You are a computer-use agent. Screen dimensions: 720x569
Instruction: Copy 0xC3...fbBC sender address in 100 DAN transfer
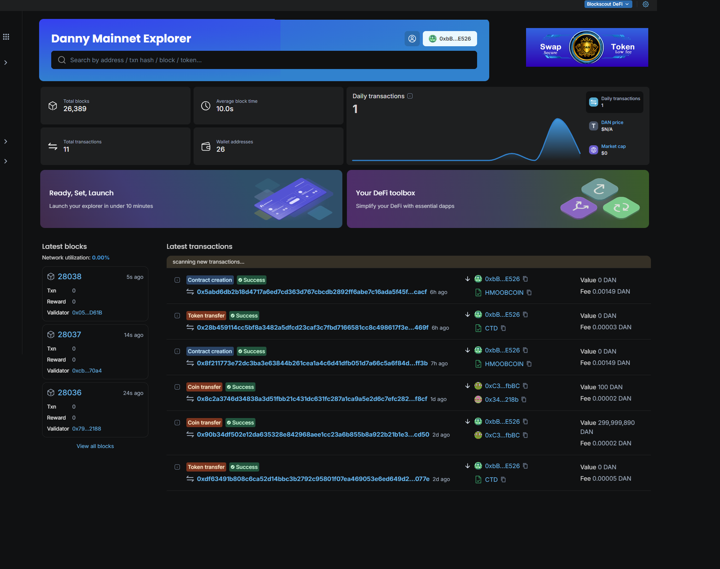[525, 386]
